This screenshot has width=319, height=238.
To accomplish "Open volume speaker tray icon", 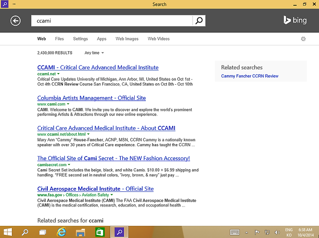I will (276, 232).
